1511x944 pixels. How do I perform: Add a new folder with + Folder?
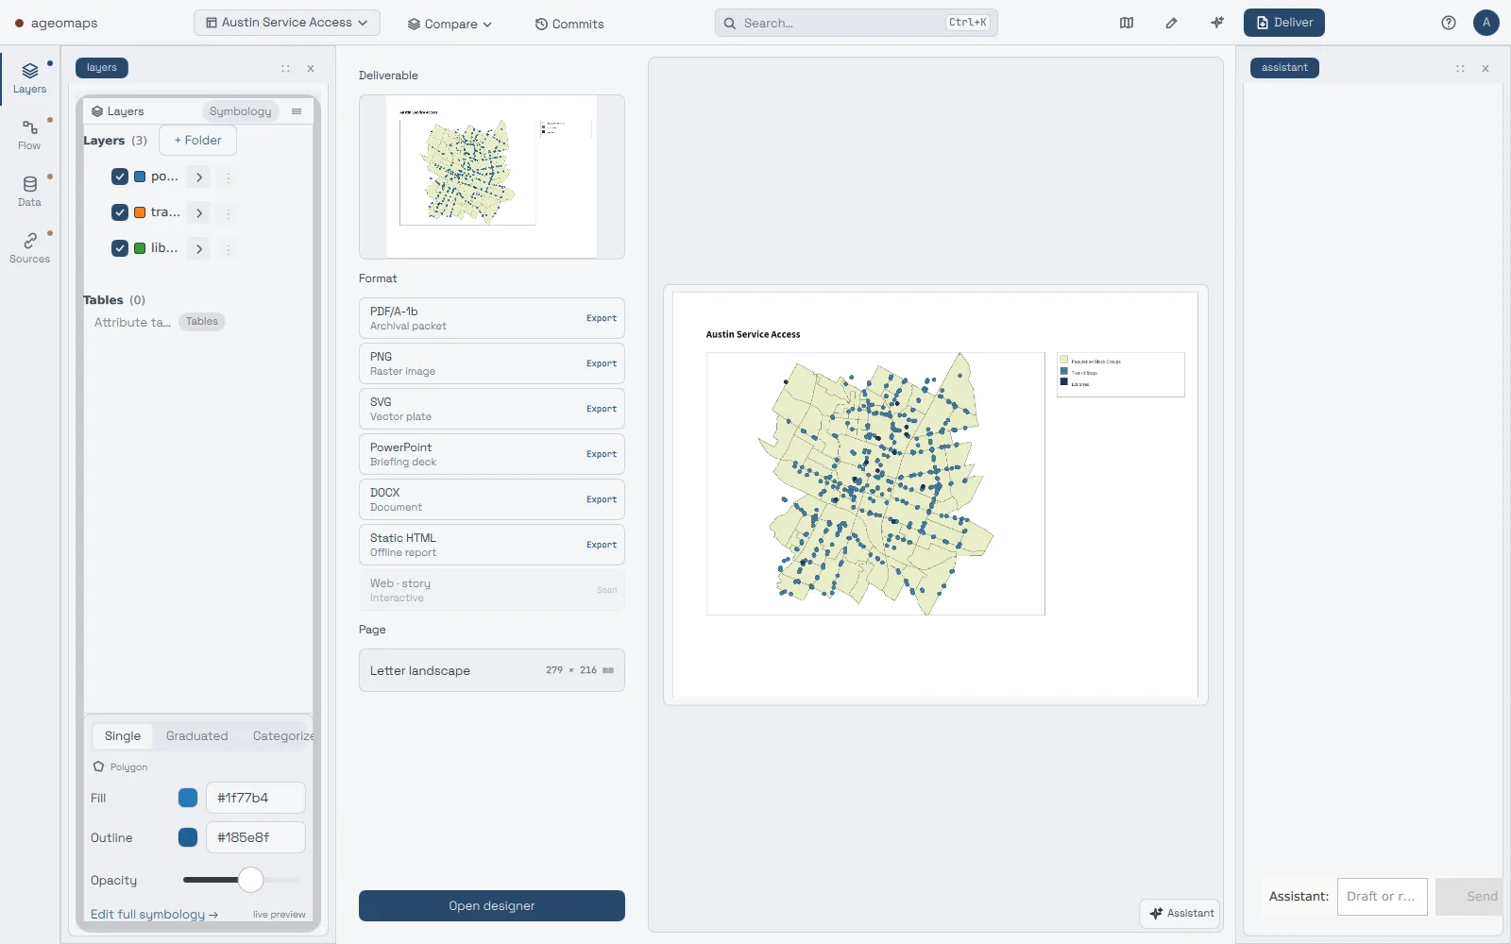[x=197, y=141]
